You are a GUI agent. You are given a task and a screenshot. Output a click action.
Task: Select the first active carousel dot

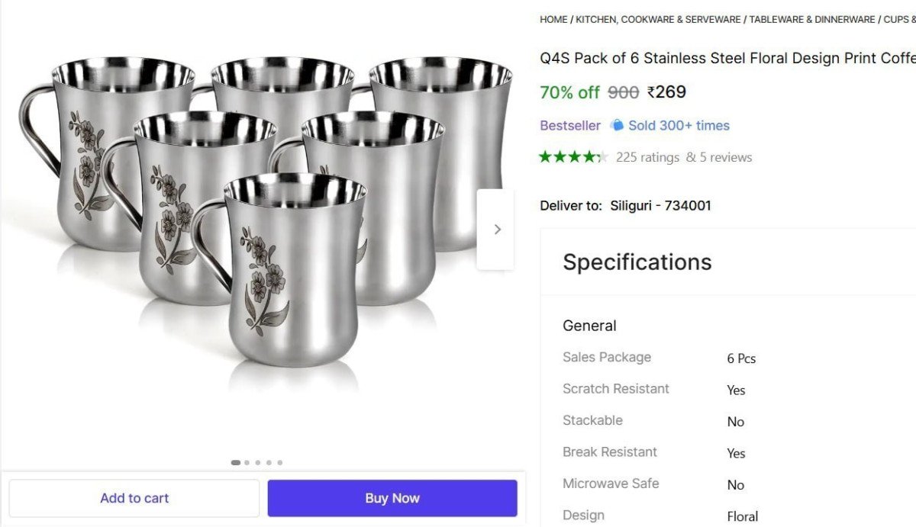[236, 462]
